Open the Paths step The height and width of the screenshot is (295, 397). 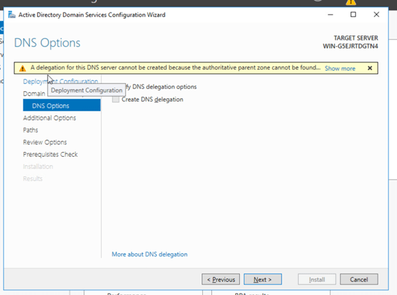(x=30, y=130)
